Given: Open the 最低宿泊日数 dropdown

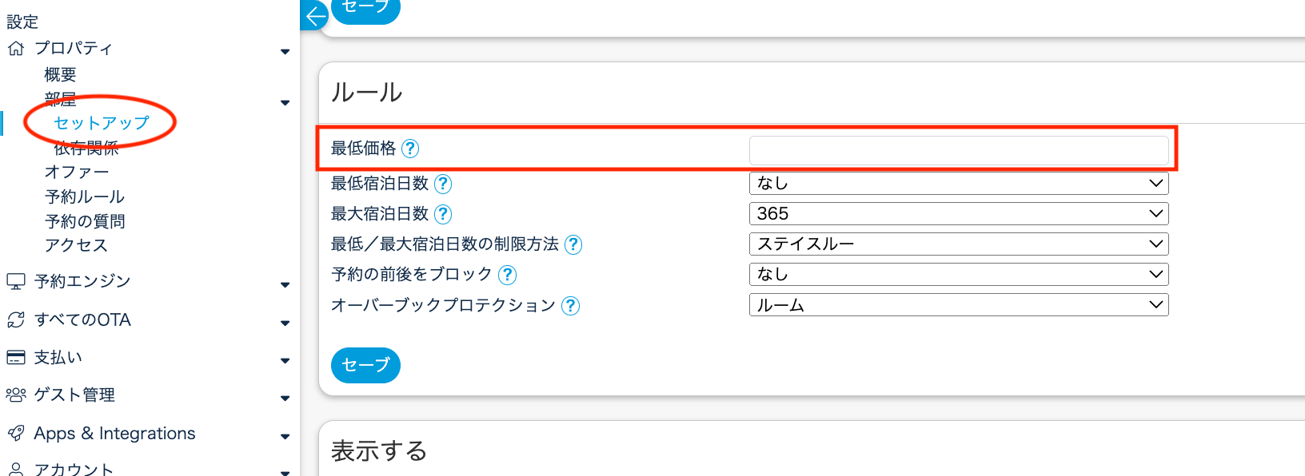Looking at the screenshot, I should pyautogui.click(x=958, y=184).
